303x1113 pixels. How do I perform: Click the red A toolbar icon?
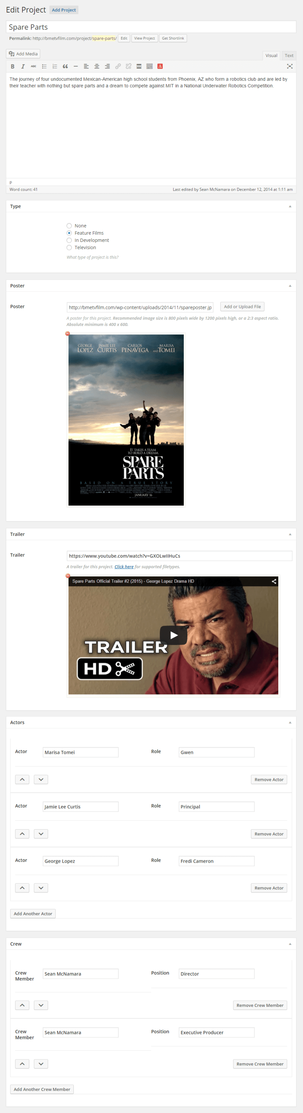pos(160,67)
